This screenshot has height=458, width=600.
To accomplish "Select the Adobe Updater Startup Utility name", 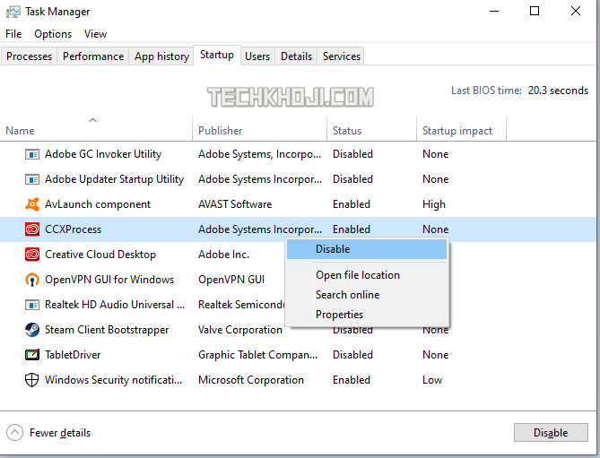I will (x=115, y=179).
